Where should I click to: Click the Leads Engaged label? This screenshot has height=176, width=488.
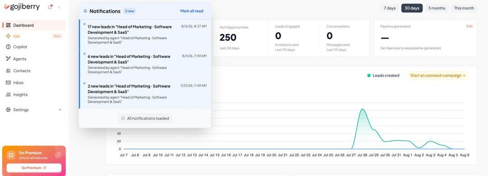tap(287, 27)
